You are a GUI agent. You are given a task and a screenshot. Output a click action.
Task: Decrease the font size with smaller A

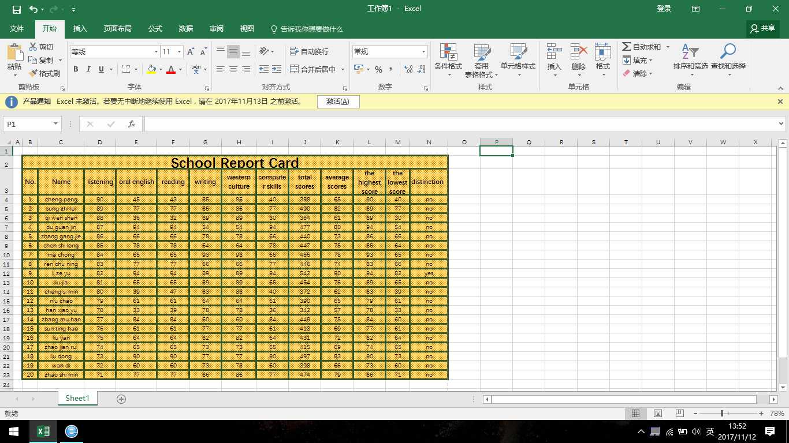click(x=203, y=51)
